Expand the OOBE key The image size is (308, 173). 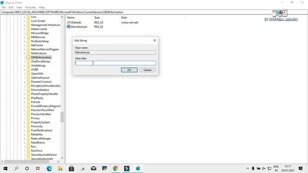pos(25,70)
